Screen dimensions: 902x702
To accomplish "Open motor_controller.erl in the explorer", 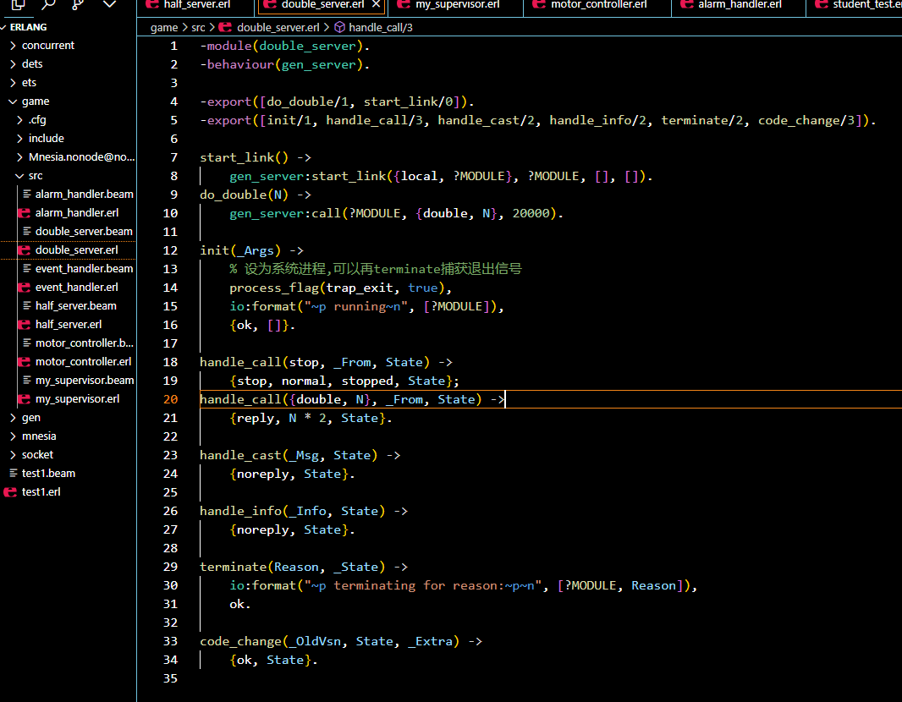I will pos(68,362).
